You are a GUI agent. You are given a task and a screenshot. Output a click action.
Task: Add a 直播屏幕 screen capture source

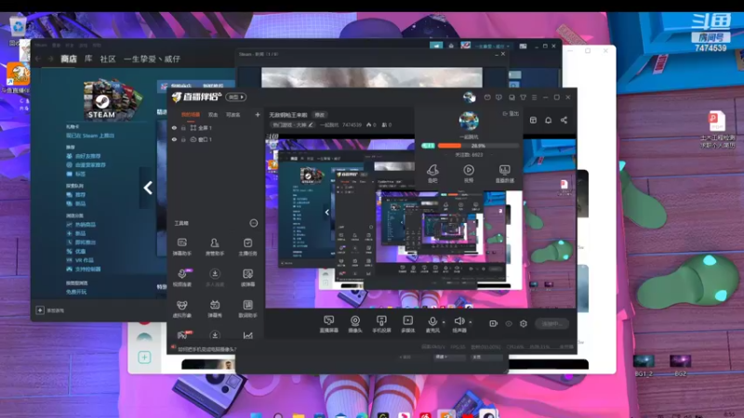point(328,324)
